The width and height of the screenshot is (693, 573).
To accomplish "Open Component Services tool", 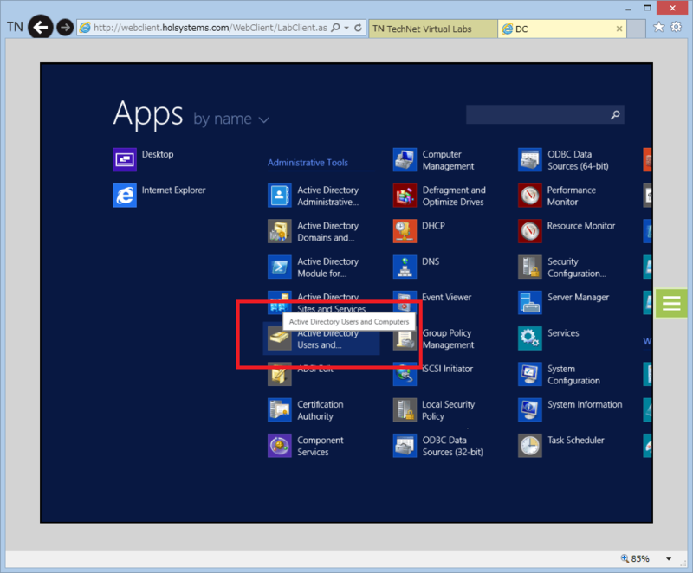I will 279,446.
